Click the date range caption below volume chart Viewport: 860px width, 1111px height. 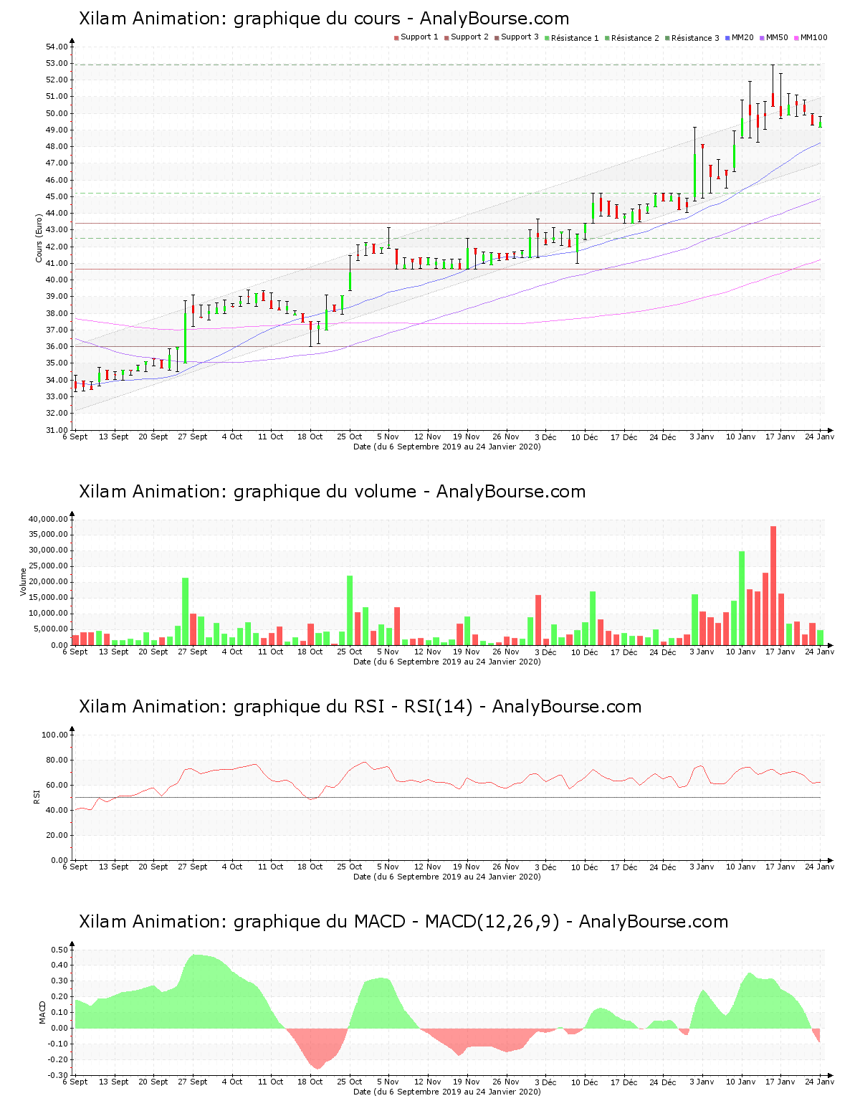pyautogui.click(x=447, y=662)
